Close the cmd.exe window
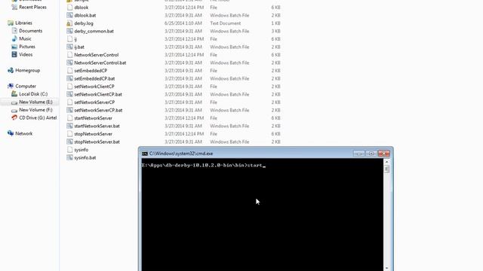483x271 pixels. point(384,154)
